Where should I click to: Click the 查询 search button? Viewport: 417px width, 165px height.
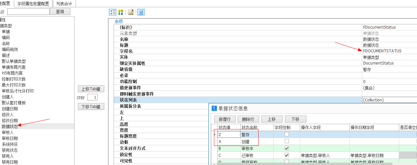[x=60, y=12]
